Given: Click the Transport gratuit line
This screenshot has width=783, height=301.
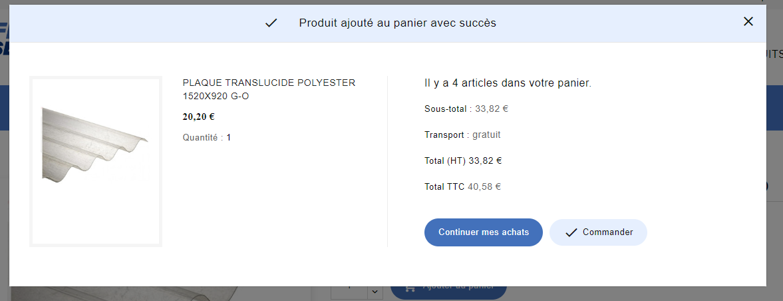Looking at the screenshot, I should click(462, 135).
